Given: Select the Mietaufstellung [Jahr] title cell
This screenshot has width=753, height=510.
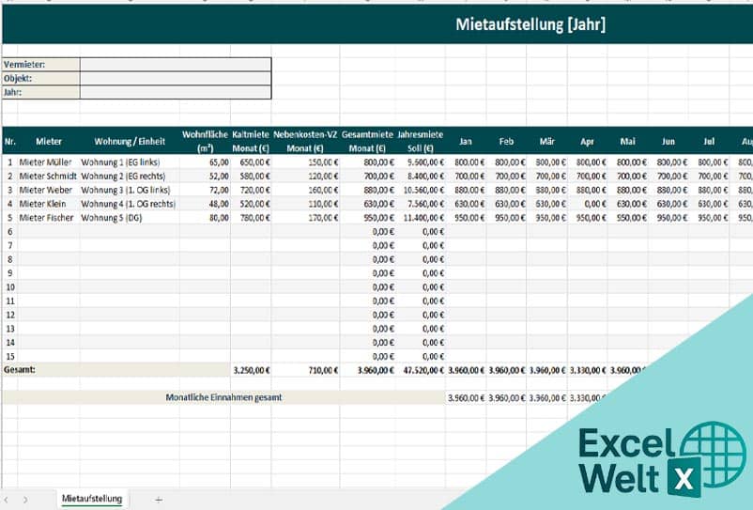Looking at the screenshot, I should coord(530,25).
